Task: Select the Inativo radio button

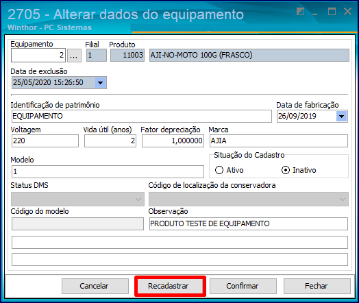Action: [x=286, y=170]
